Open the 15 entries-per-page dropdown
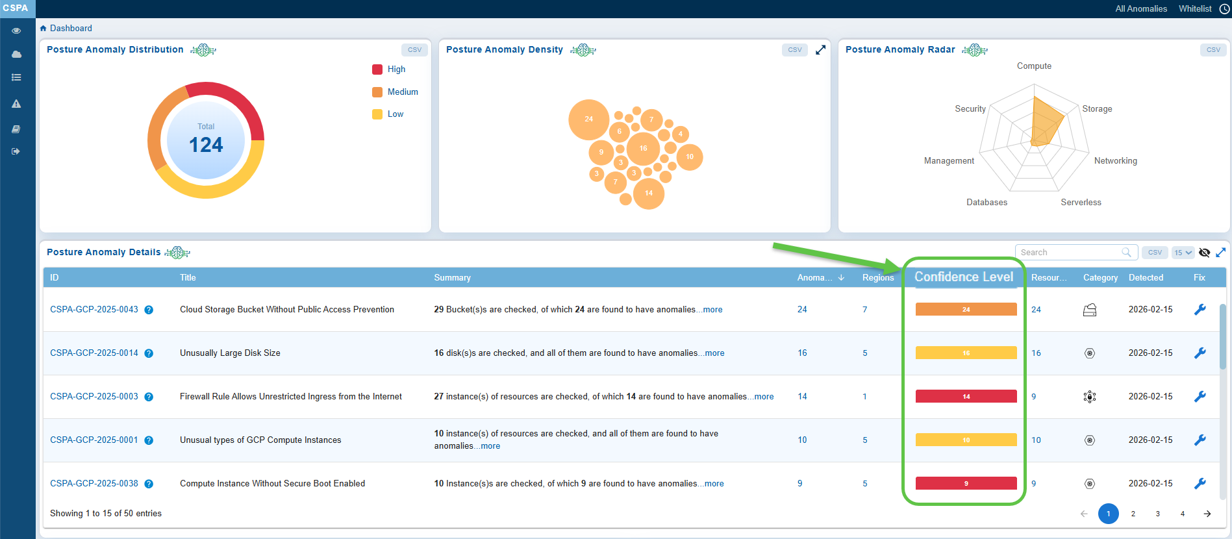The image size is (1232, 539). pyautogui.click(x=1183, y=253)
